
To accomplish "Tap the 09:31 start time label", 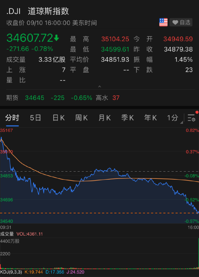I will [x=6, y=227].
